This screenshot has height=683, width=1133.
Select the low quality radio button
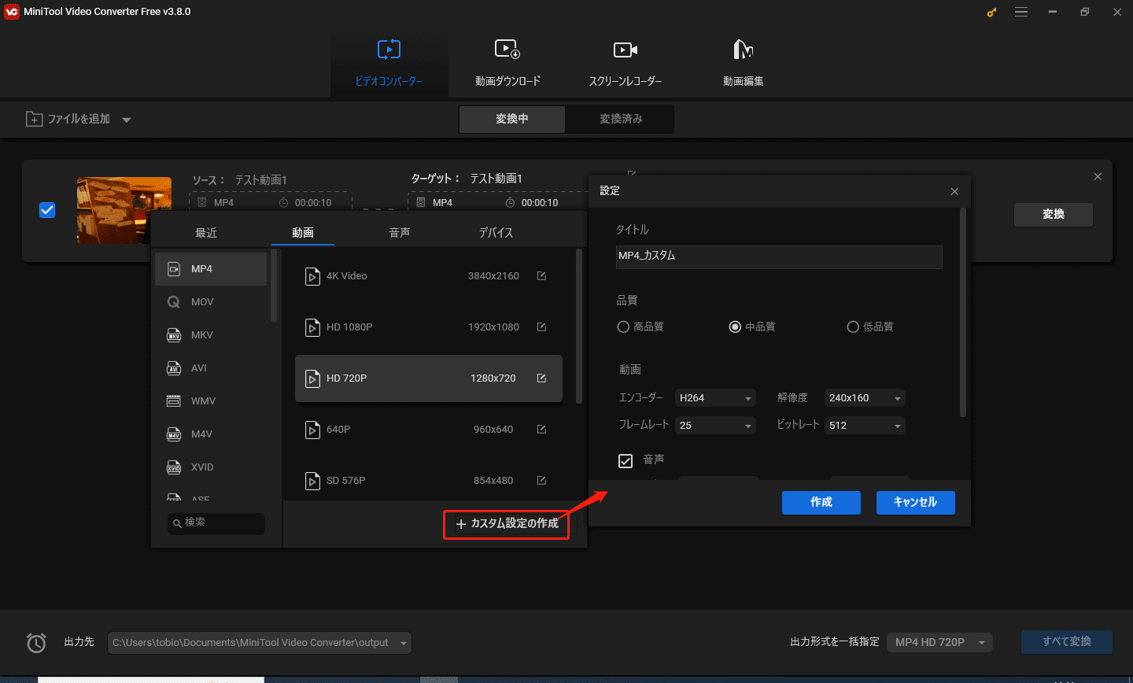pos(853,327)
